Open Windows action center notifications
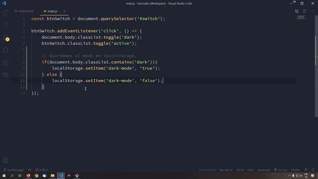Viewport: 318px width, 179px height. (x=313, y=176)
